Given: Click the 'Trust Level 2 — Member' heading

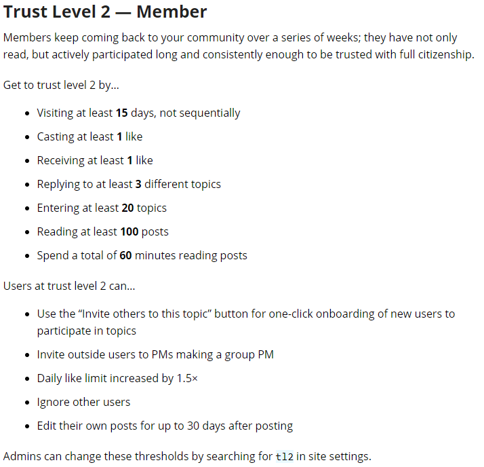Looking at the screenshot, I should tap(105, 12).
